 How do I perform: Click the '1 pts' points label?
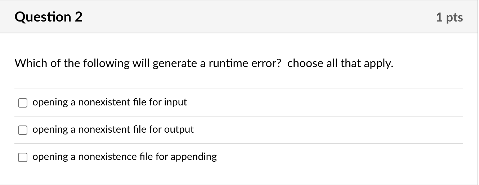click(449, 17)
